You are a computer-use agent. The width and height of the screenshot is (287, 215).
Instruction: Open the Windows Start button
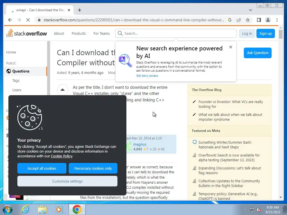[x=8, y=209]
